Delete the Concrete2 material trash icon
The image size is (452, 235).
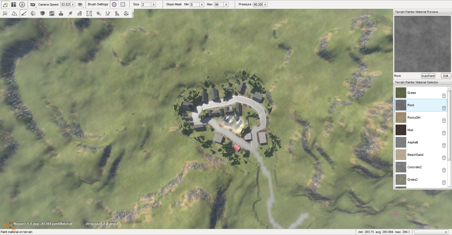[x=444, y=170]
